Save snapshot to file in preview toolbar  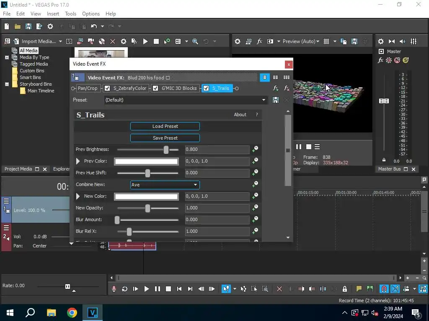pos(354,41)
